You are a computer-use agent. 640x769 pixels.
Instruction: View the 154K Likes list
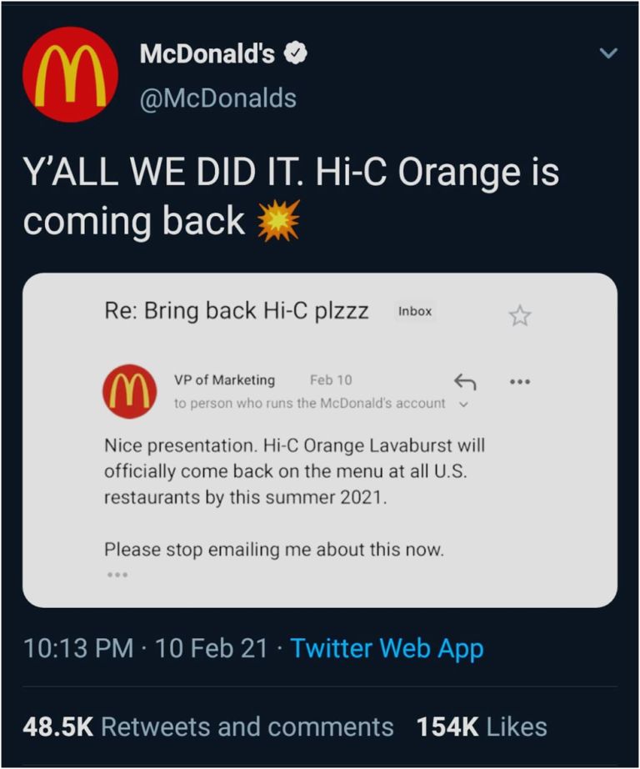[x=482, y=726]
